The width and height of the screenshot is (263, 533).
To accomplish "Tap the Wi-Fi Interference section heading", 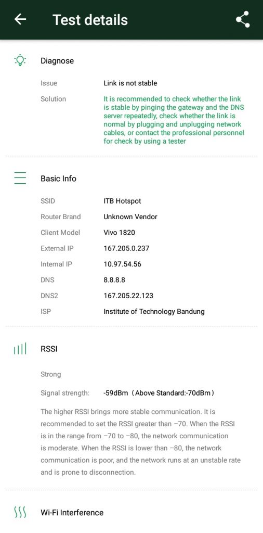I will (x=72, y=512).
